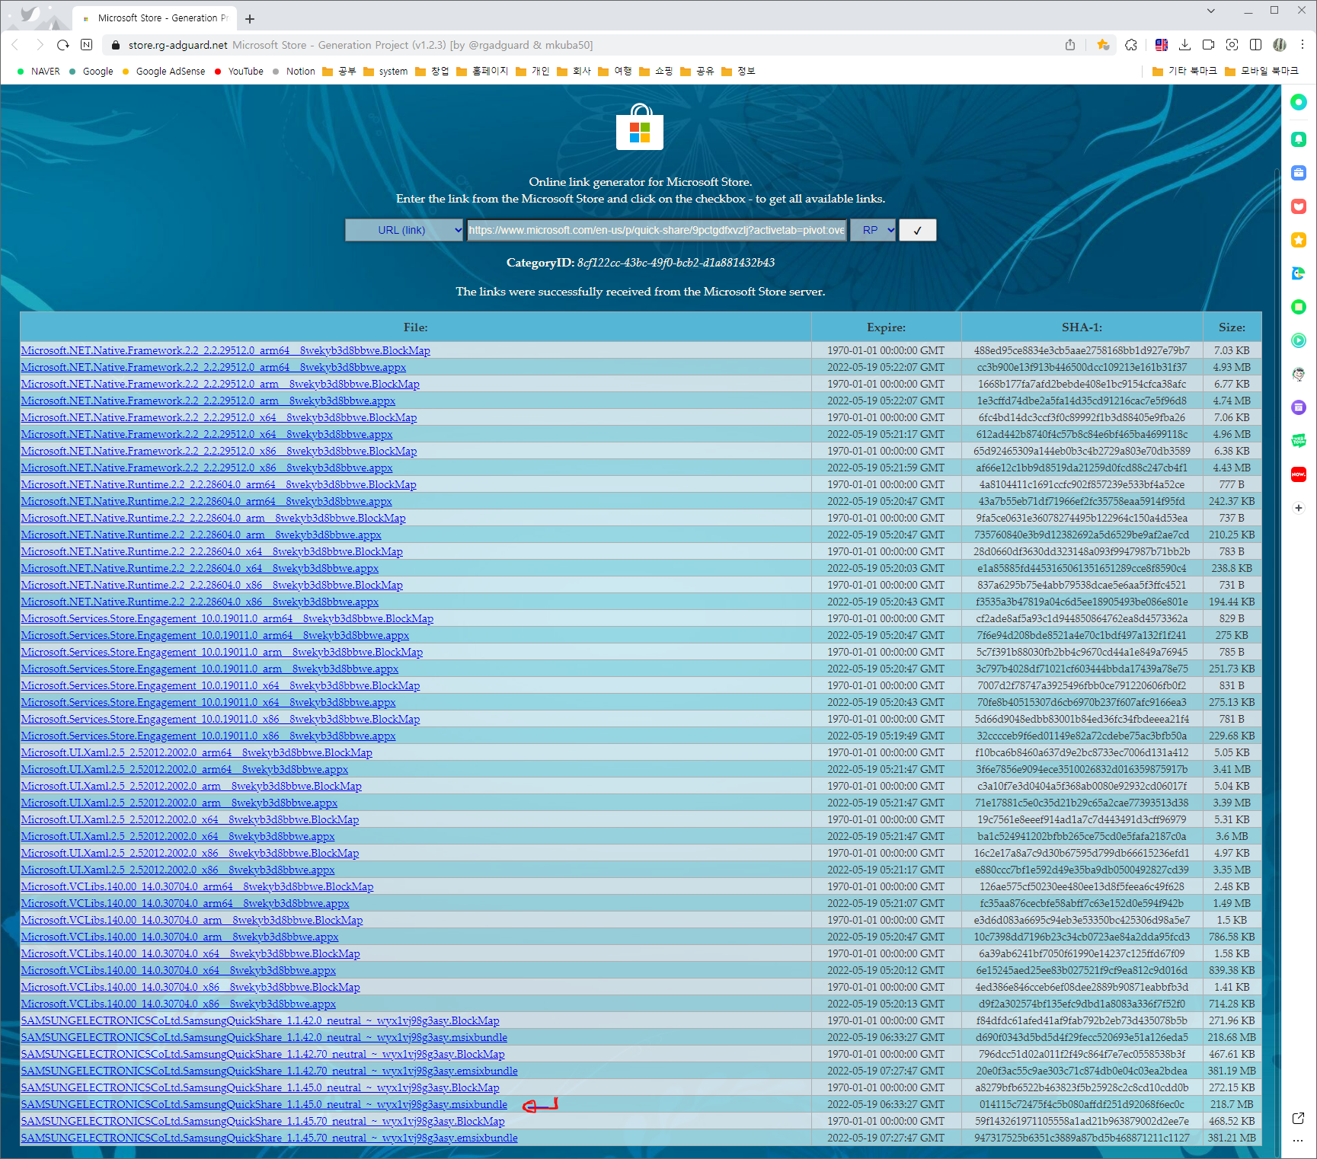Open the Webtoon sidebar icon
The height and width of the screenshot is (1159, 1317).
(x=1299, y=441)
